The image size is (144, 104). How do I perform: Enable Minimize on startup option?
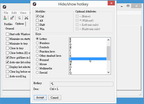point(7,39)
